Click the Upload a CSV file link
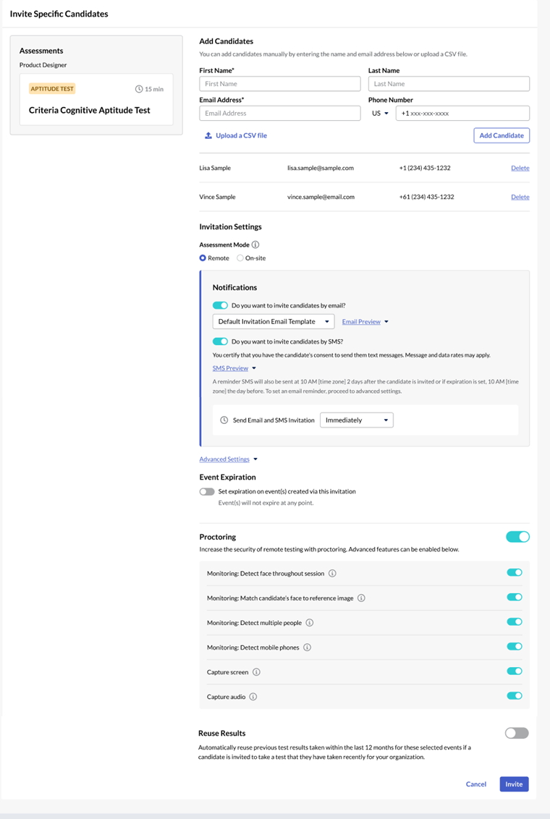The image size is (550, 819). coord(241,135)
